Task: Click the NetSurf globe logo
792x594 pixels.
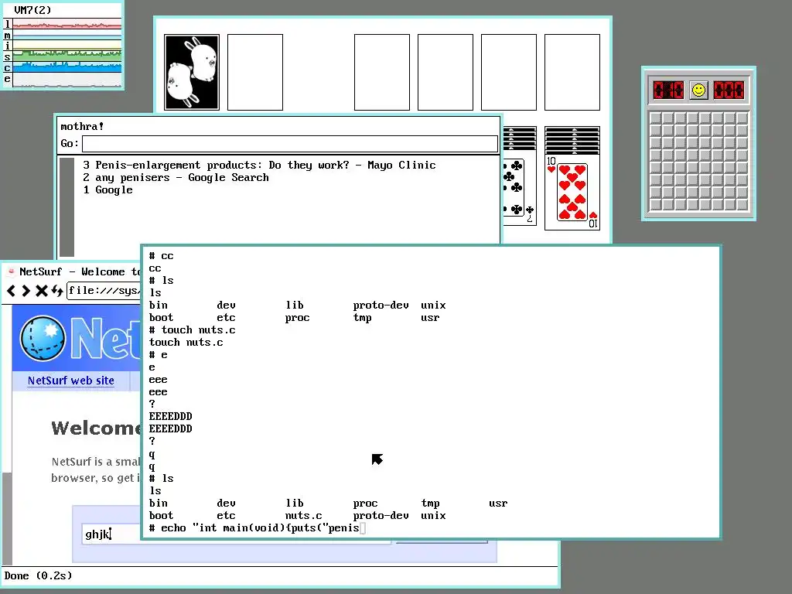Action: [43, 338]
